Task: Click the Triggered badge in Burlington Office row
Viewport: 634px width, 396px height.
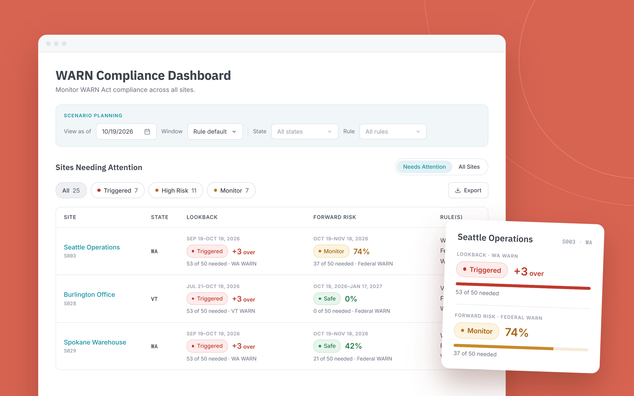Action: tap(207, 298)
